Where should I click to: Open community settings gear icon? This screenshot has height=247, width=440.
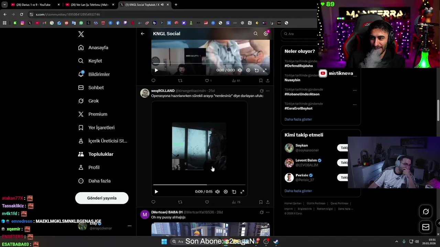tap(266, 34)
